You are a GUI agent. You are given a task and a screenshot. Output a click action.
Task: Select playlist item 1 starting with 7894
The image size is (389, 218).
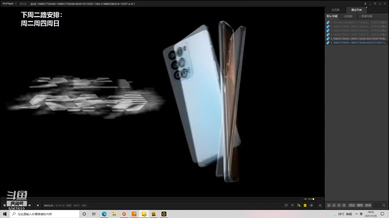point(357,22)
